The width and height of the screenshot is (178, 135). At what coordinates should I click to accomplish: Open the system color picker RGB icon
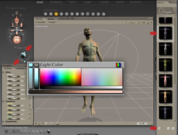(118, 65)
